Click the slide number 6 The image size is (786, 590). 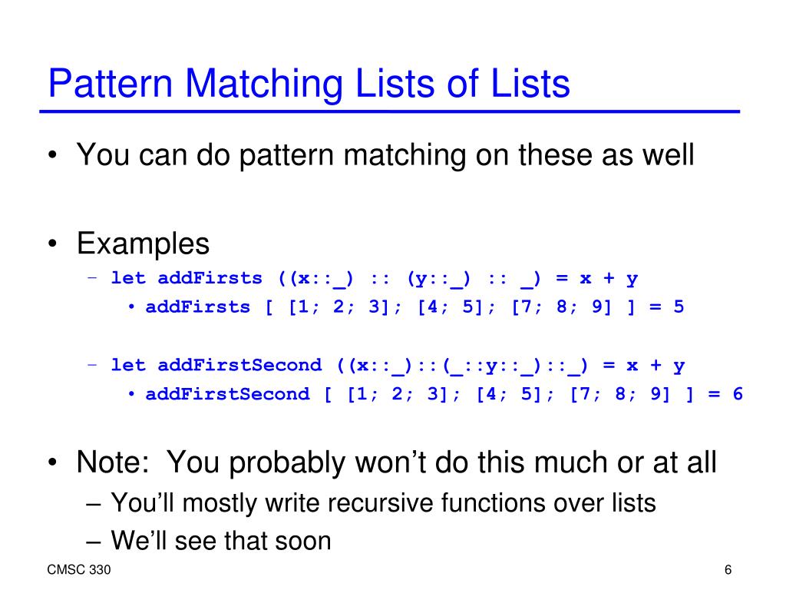[728, 570]
